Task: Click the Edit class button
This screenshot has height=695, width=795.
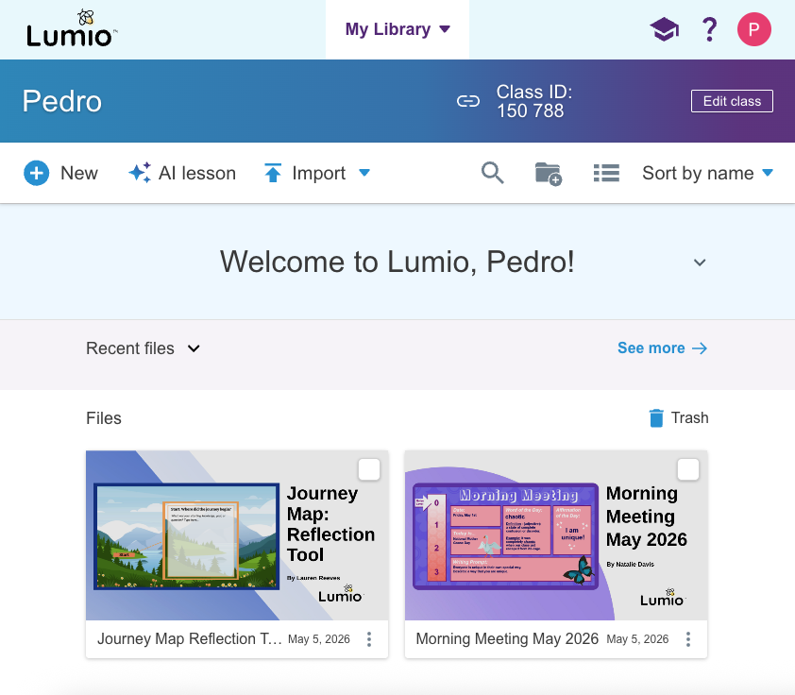Action: point(732,101)
